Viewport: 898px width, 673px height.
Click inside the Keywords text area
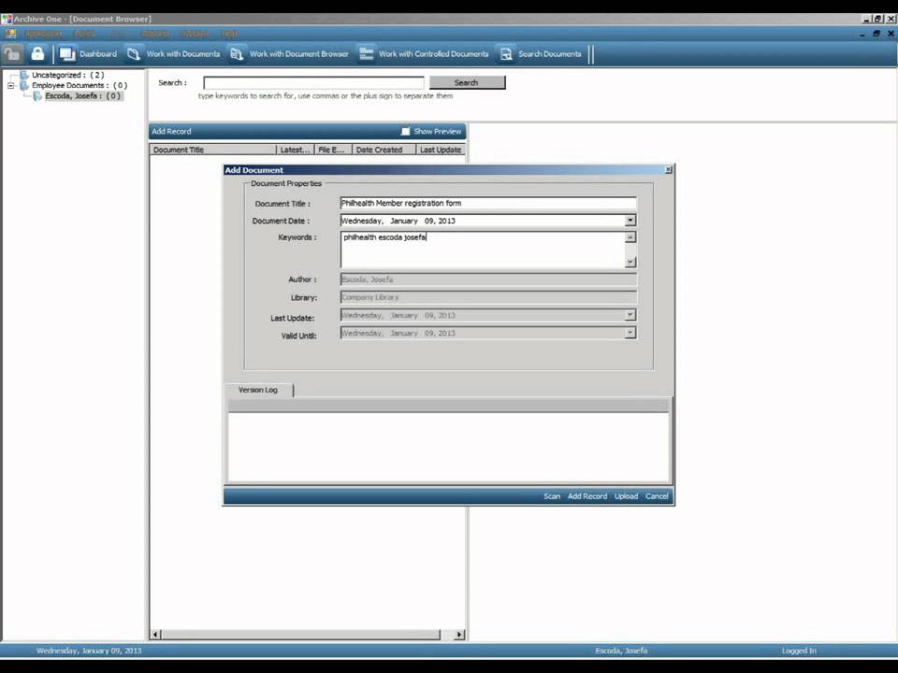[483, 251]
